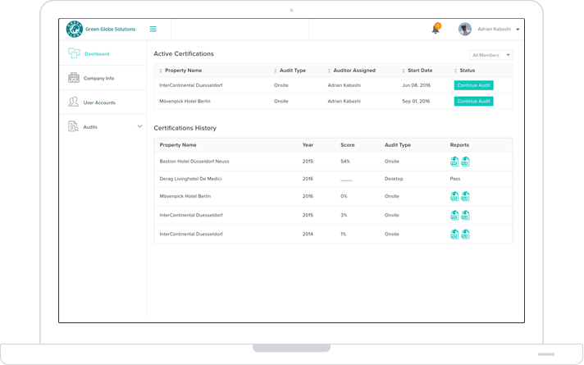Click Property Name header in Active Certifications

click(183, 71)
